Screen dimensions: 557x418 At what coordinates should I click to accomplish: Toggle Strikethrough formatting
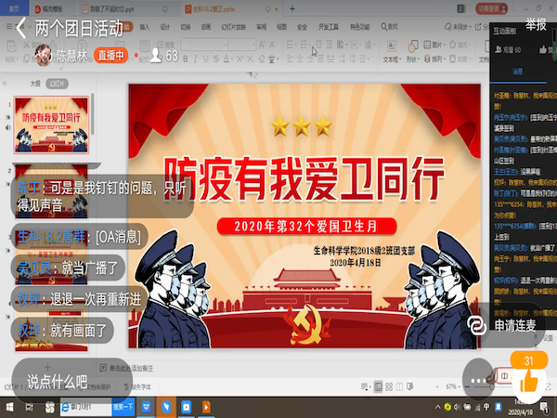click(216, 59)
